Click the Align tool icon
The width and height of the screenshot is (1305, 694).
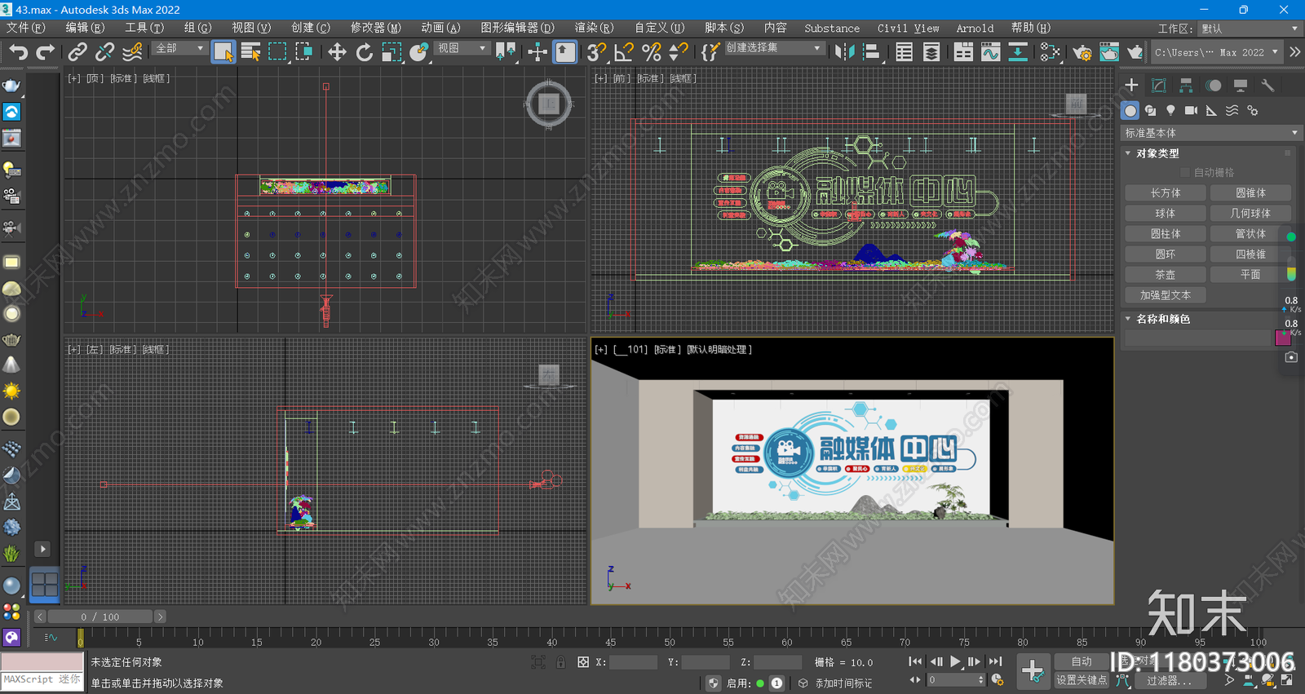point(871,52)
